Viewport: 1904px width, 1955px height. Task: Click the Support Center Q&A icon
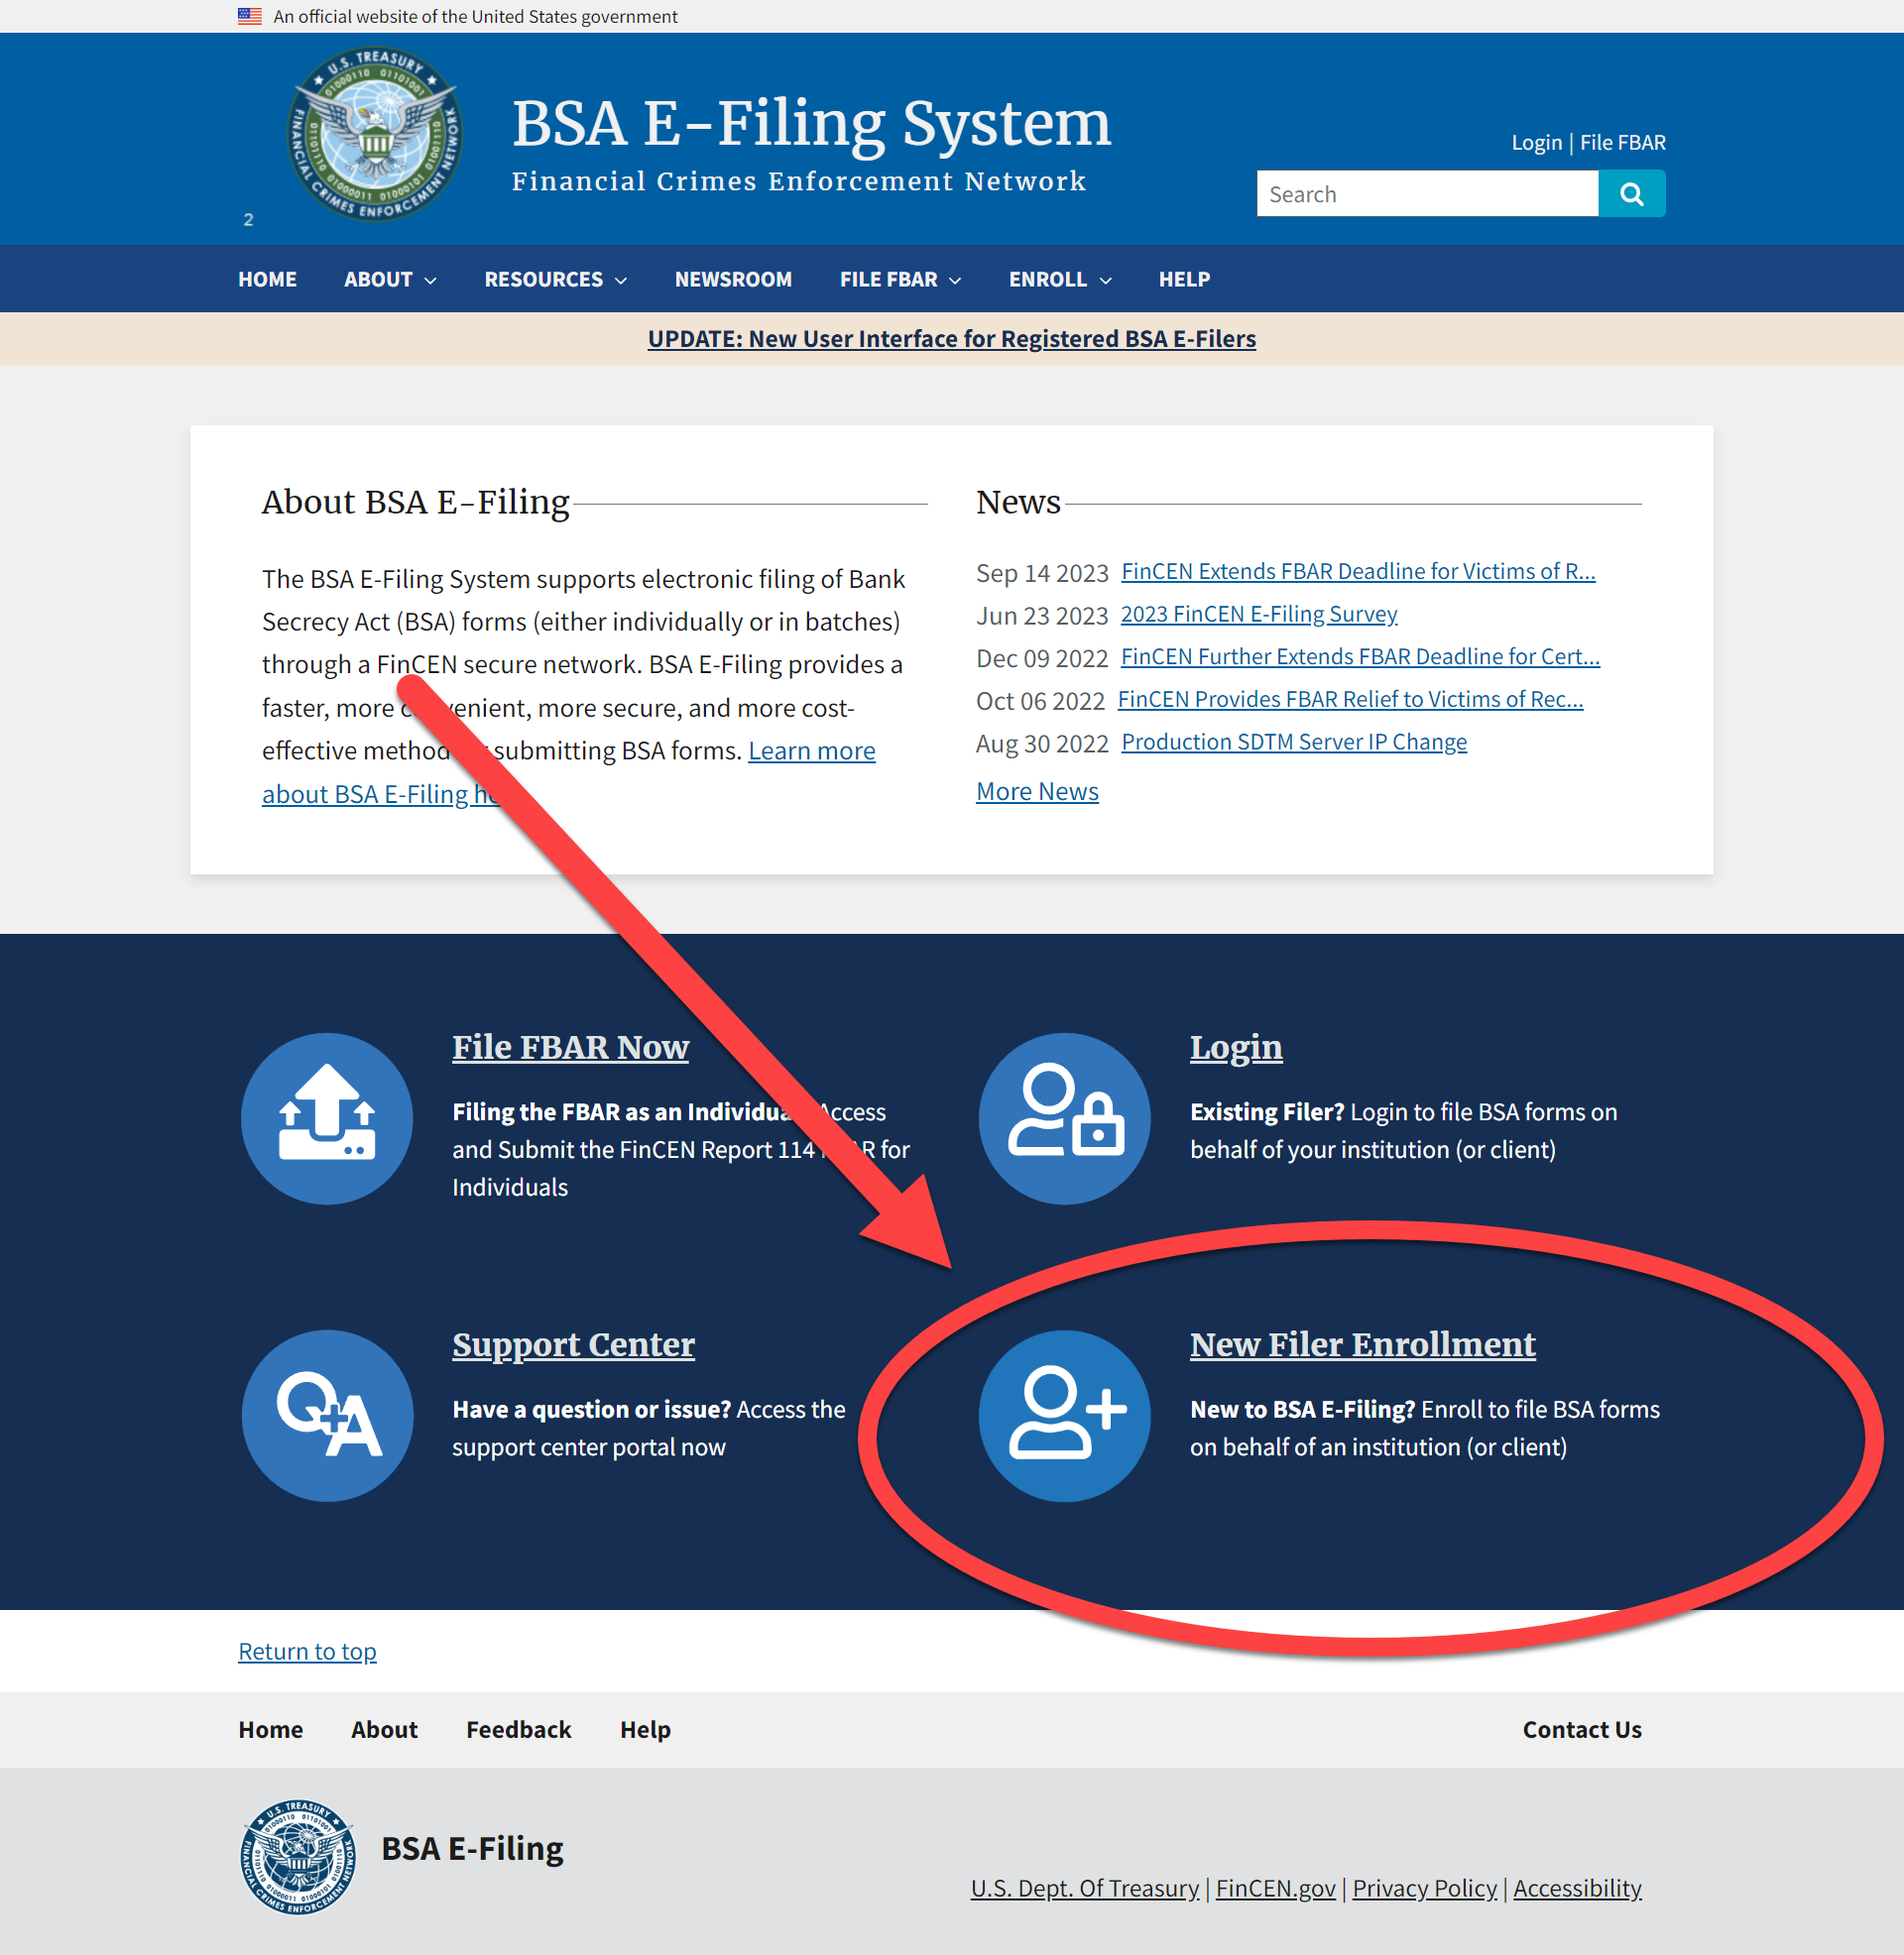327,1415
